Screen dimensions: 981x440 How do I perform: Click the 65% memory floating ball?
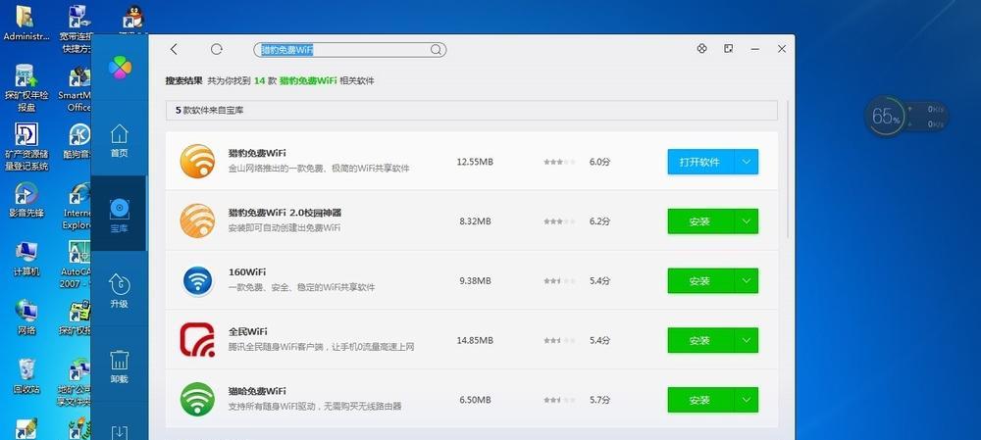tap(885, 118)
